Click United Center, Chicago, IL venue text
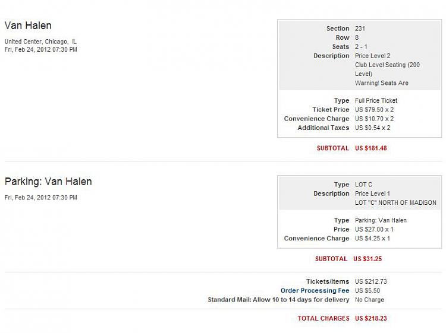The image size is (446, 333). coord(40,42)
